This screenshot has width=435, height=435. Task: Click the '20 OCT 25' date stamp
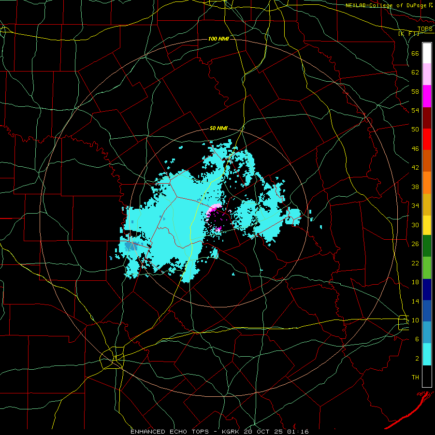pos(262,432)
